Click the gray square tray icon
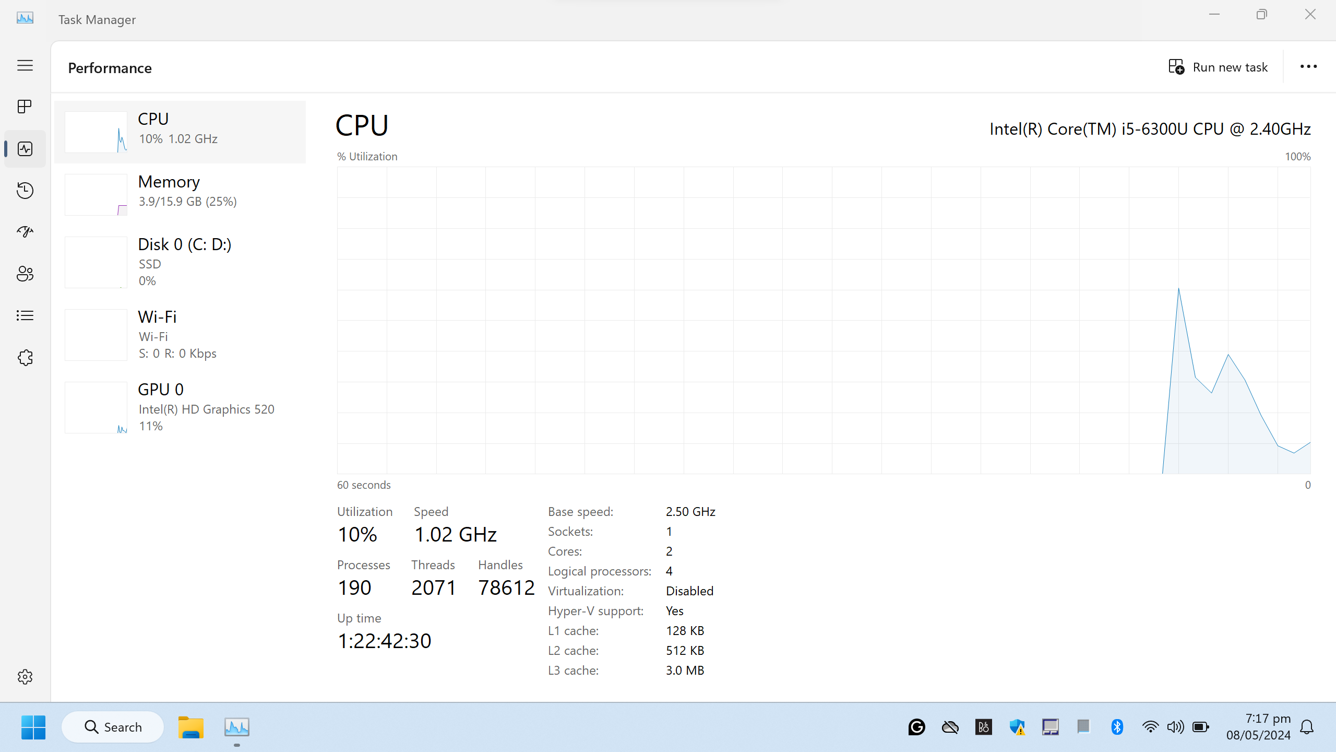 (x=1083, y=726)
